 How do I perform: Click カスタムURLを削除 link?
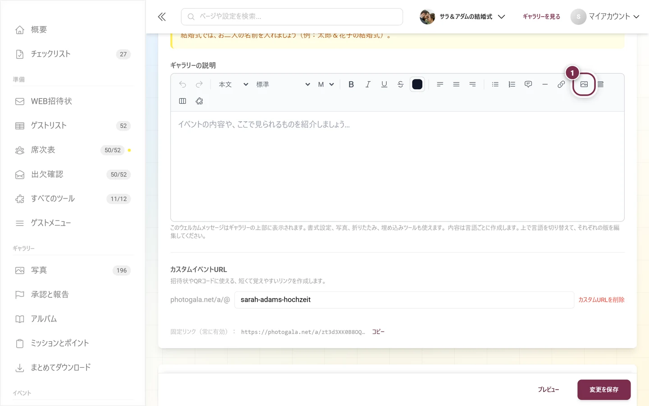(x=601, y=300)
